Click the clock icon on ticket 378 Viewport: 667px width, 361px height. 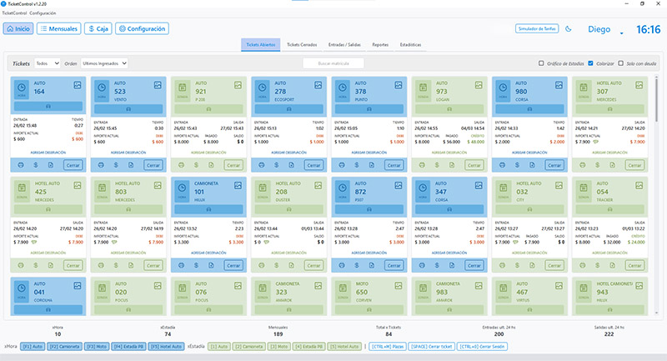(x=344, y=87)
